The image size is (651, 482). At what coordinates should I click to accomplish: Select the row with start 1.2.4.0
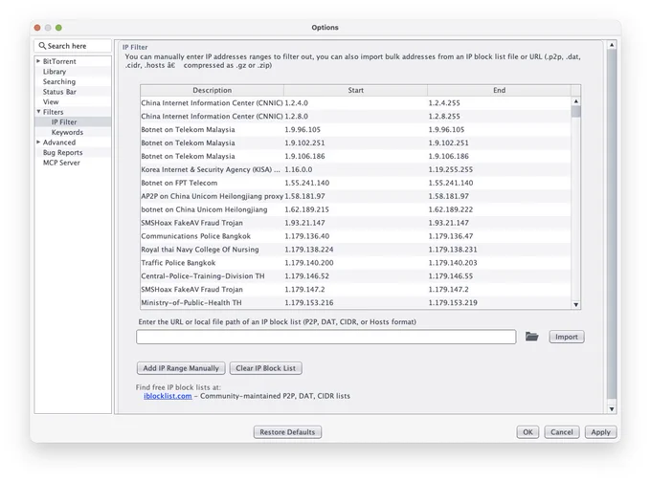point(356,103)
